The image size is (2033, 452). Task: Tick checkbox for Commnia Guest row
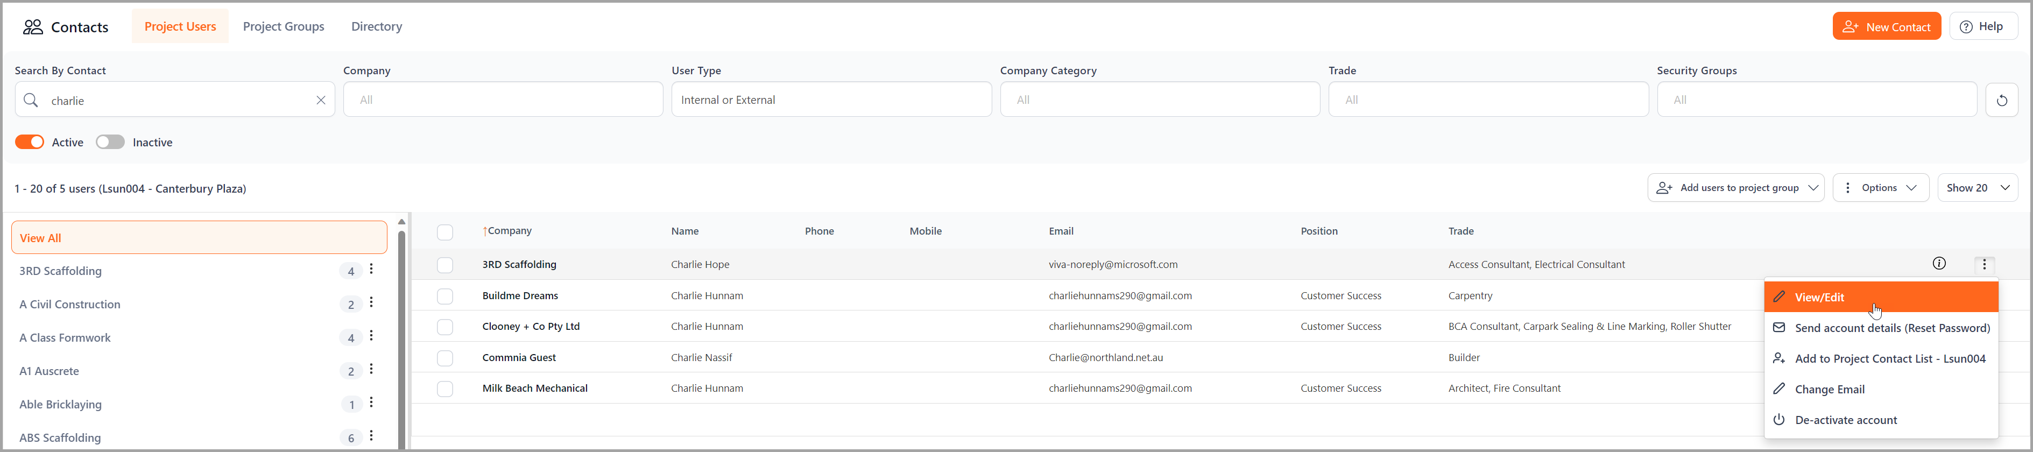tap(445, 358)
